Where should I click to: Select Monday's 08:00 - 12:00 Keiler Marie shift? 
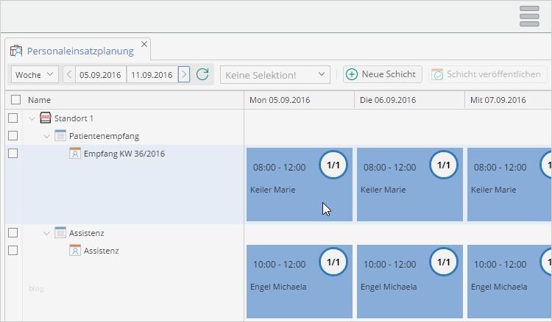299,185
